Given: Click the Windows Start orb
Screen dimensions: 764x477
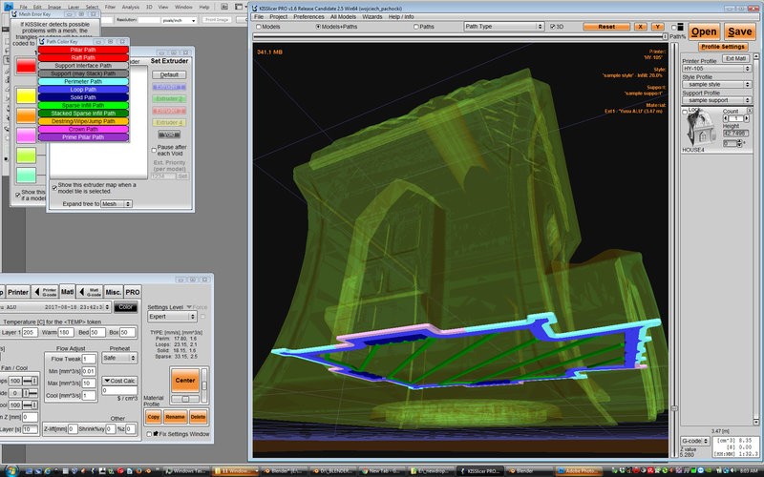Looking at the screenshot, I should tap(11, 470).
